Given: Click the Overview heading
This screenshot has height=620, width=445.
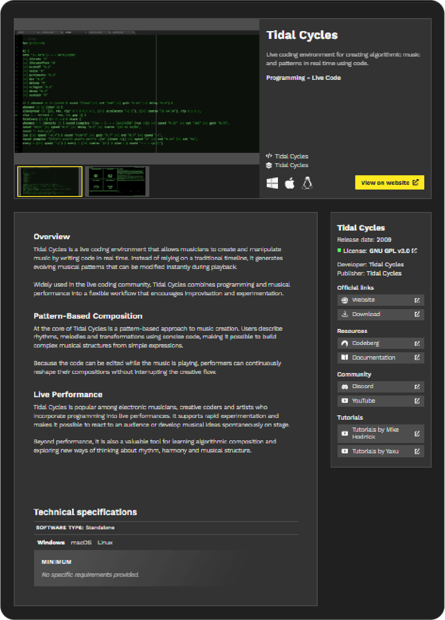Looking at the screenshot, I should [x=52, y=237].
